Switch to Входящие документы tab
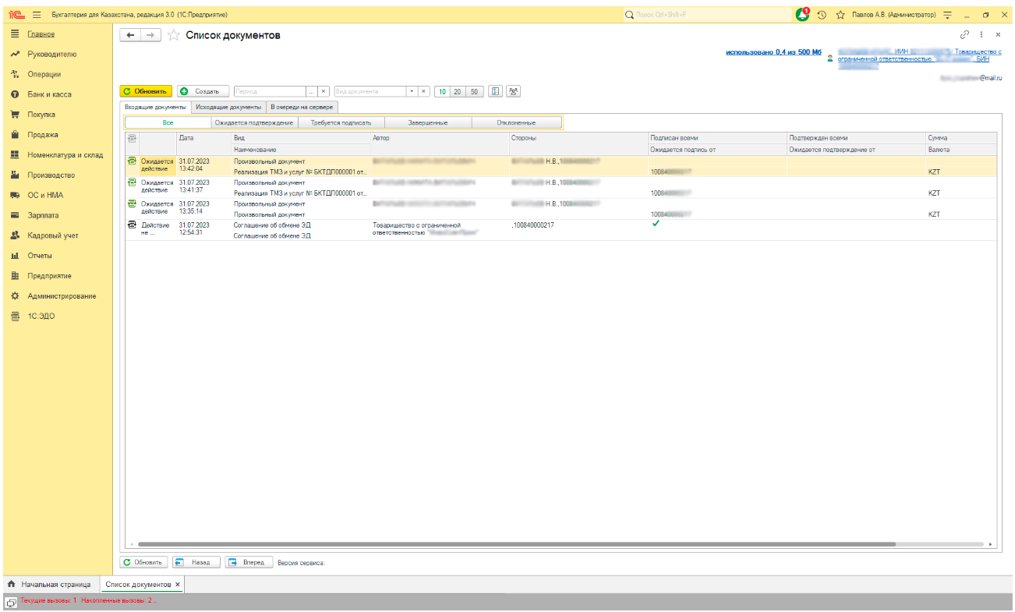The image size is (1015, 612). click(x=155, y=107)
